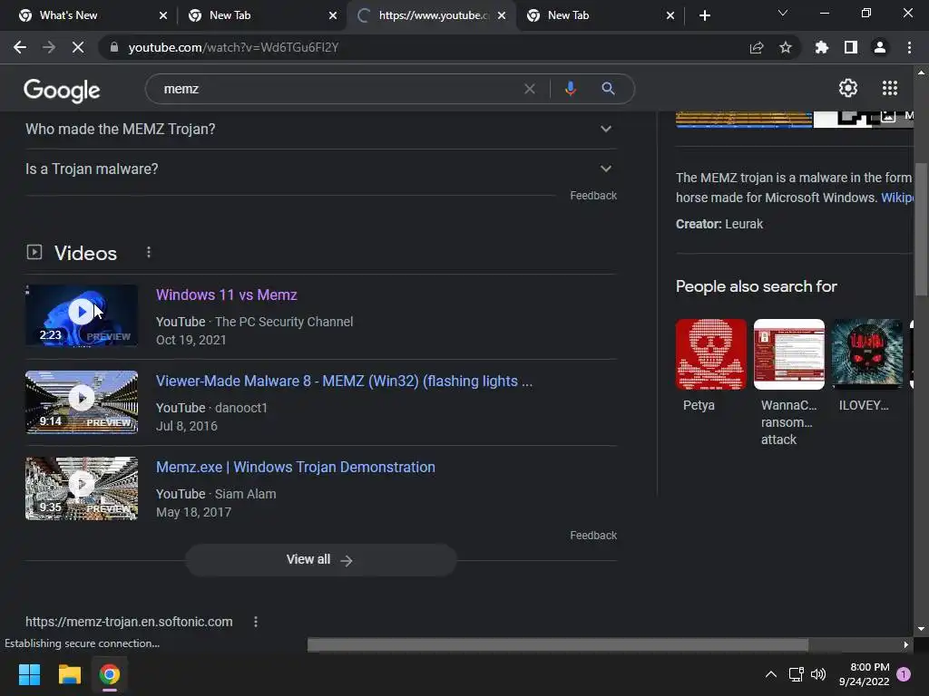Open the volume speaker tray icon
The image size is (929, 696).
818,674
